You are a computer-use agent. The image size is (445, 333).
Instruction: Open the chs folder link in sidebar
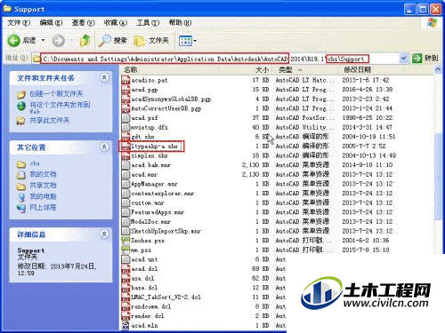35,163
